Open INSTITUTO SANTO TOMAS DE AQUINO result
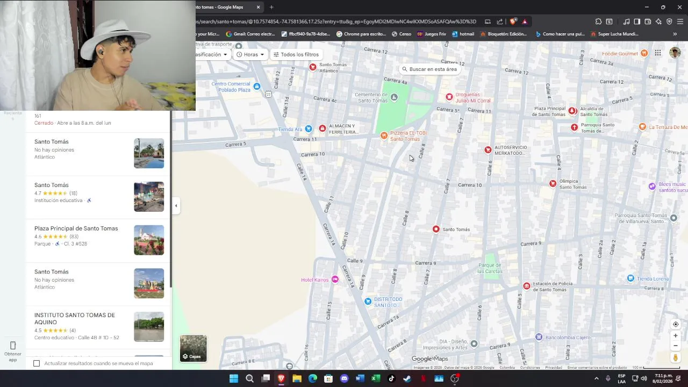Image resolution: width=688 pixels, height=387 pixels. (98, 327)
